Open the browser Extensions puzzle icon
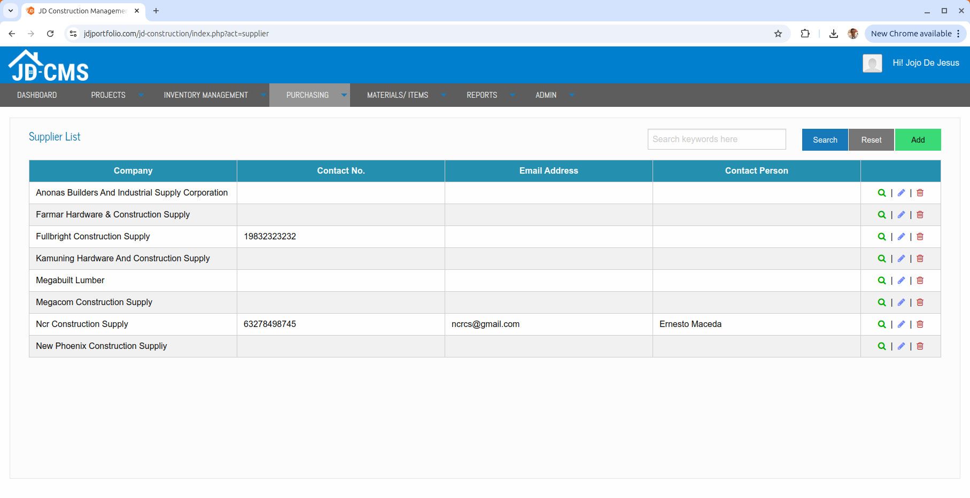The width and height of the screenshot is (970, 498). point(805,34)
